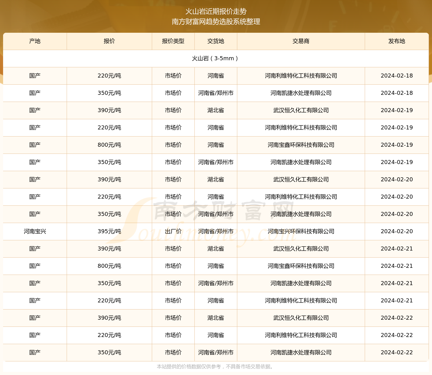Click 武汉恒久化工有限公司 dated 2024-02-21
The image size is (432, 375).
(301, 249)
